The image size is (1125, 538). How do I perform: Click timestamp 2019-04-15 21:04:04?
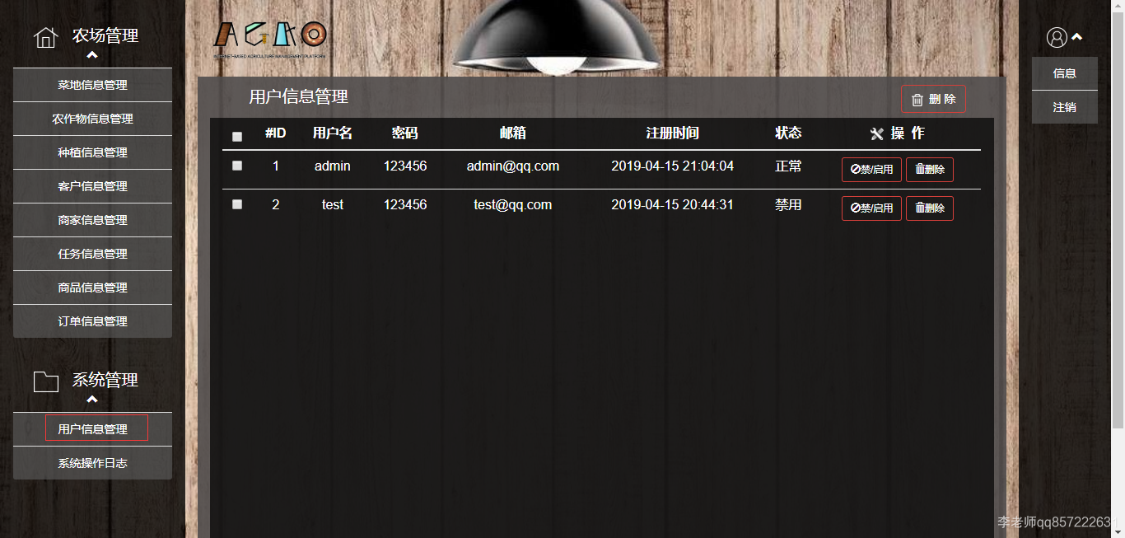pos(672,166)
